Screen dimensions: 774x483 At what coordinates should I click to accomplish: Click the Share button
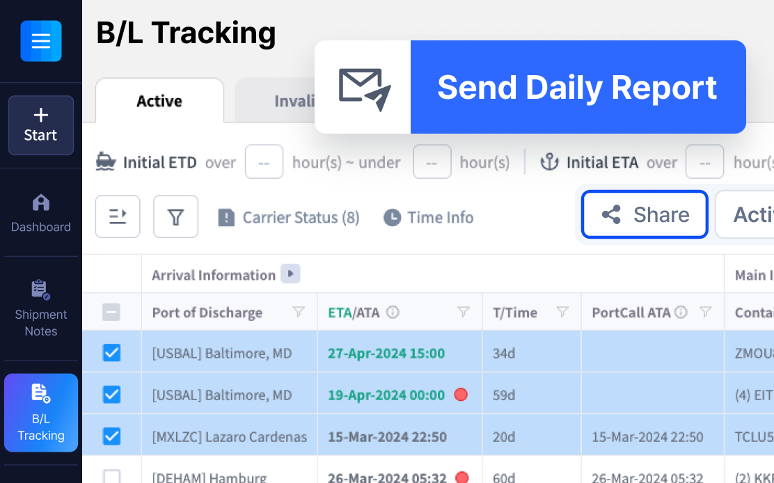point(645,214)
